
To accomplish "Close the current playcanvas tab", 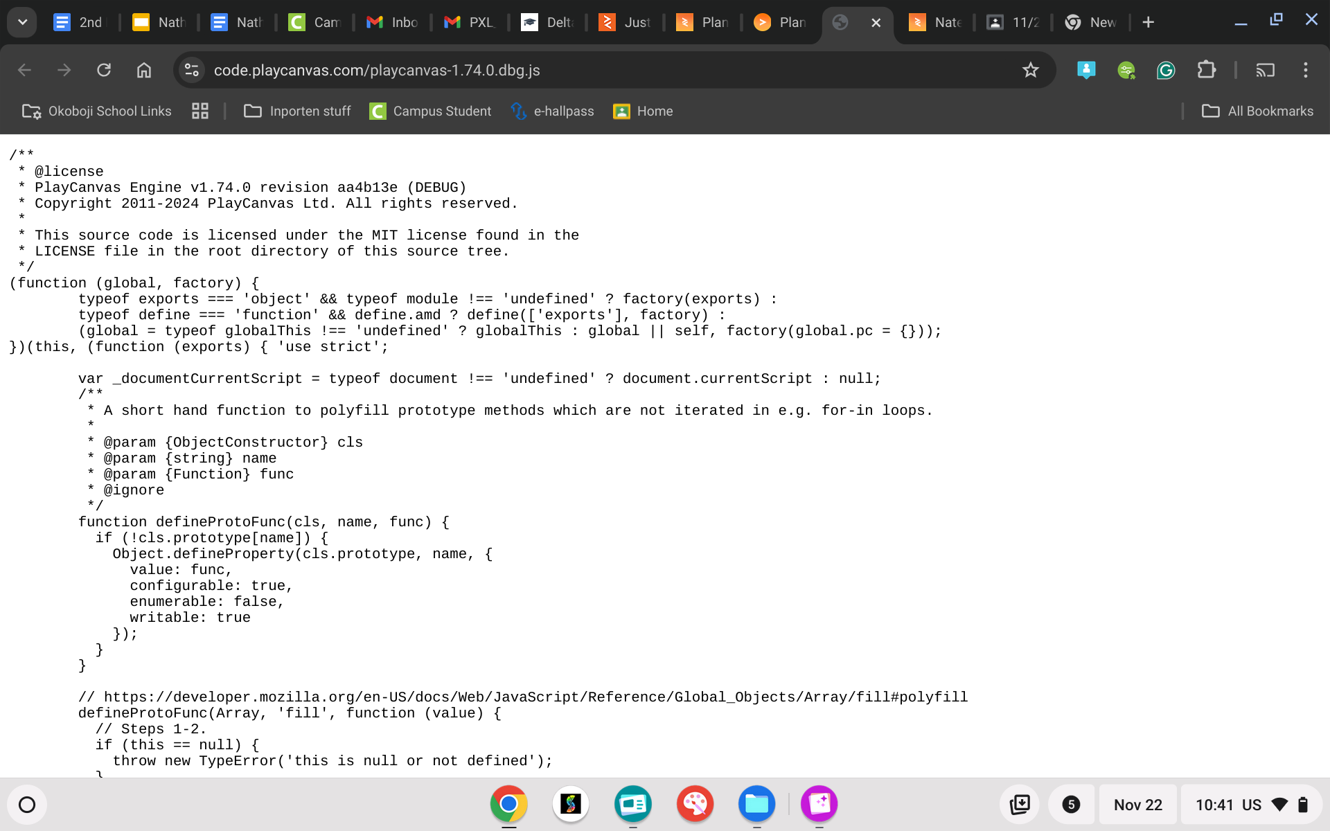I will [x=876, y=23].
